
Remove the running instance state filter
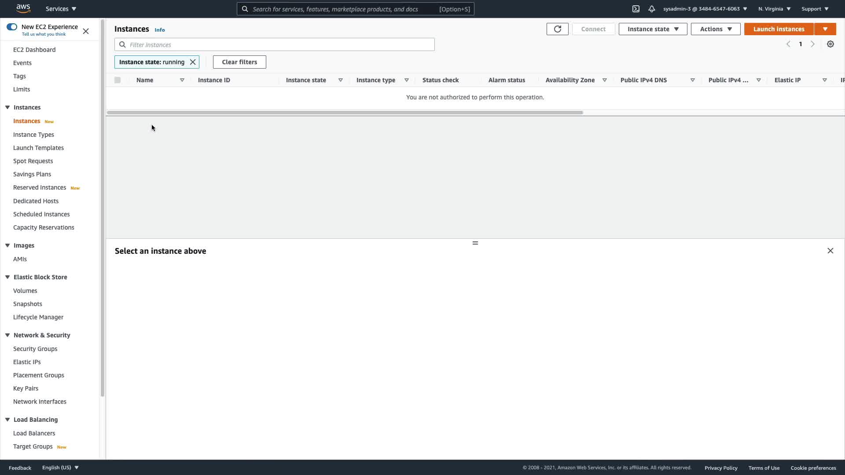(x=192, y=62)
